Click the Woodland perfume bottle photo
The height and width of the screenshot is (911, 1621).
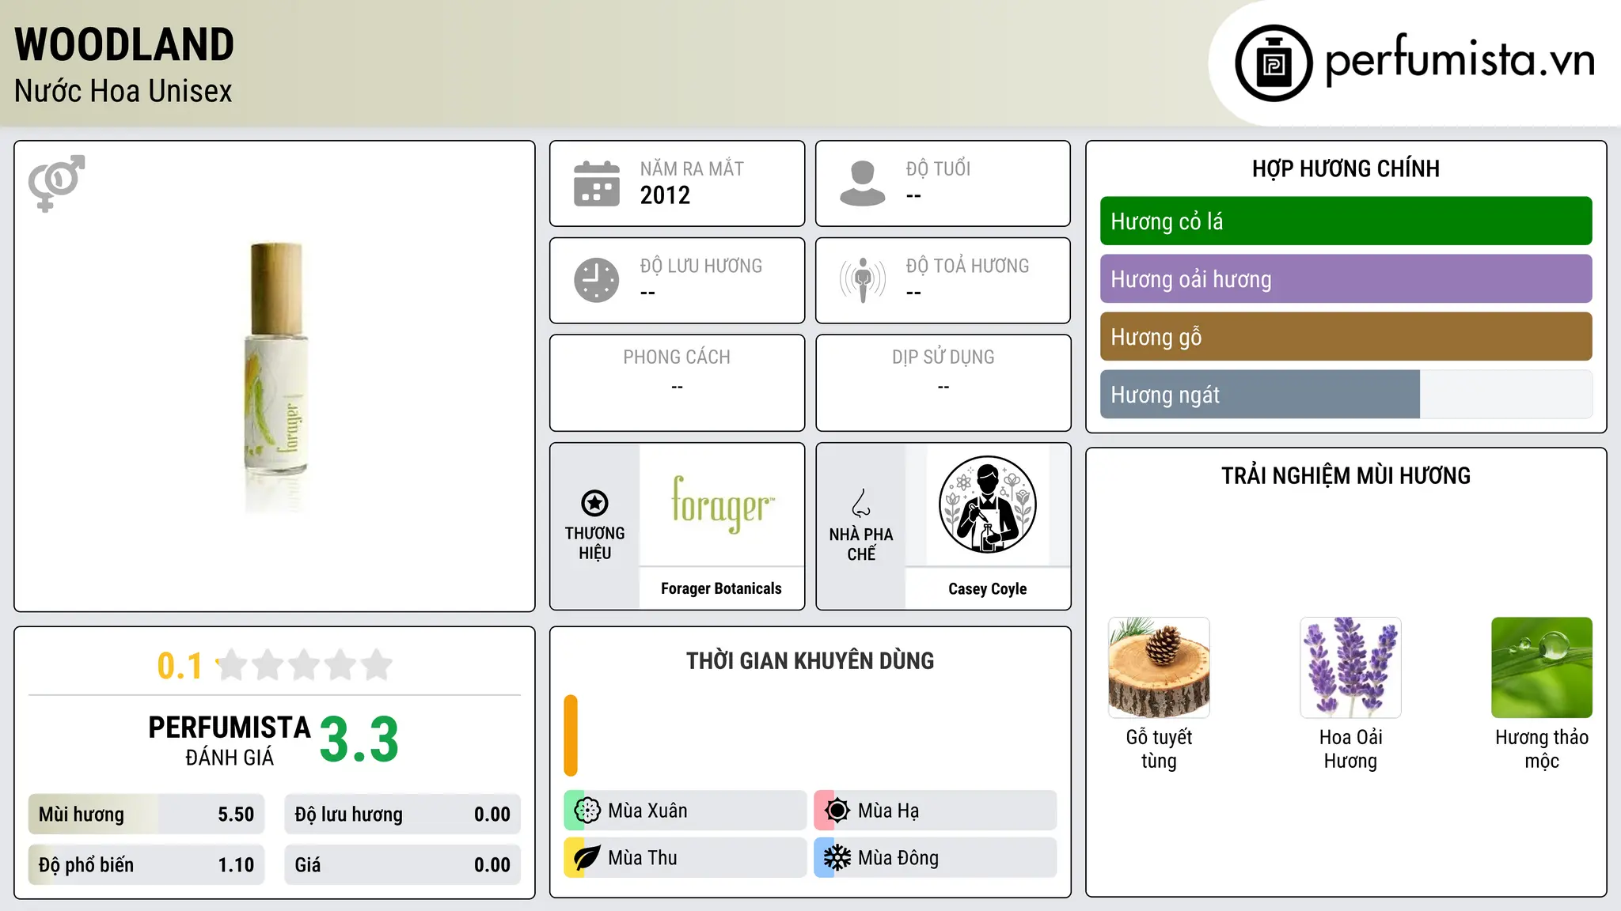pyautogui.click(x=275, y=377)
